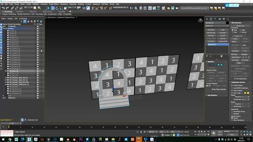The height and width of the screenshot is (142, 253).
Task: Click the UVW Map modifier button
Action: tap(211, 41)
